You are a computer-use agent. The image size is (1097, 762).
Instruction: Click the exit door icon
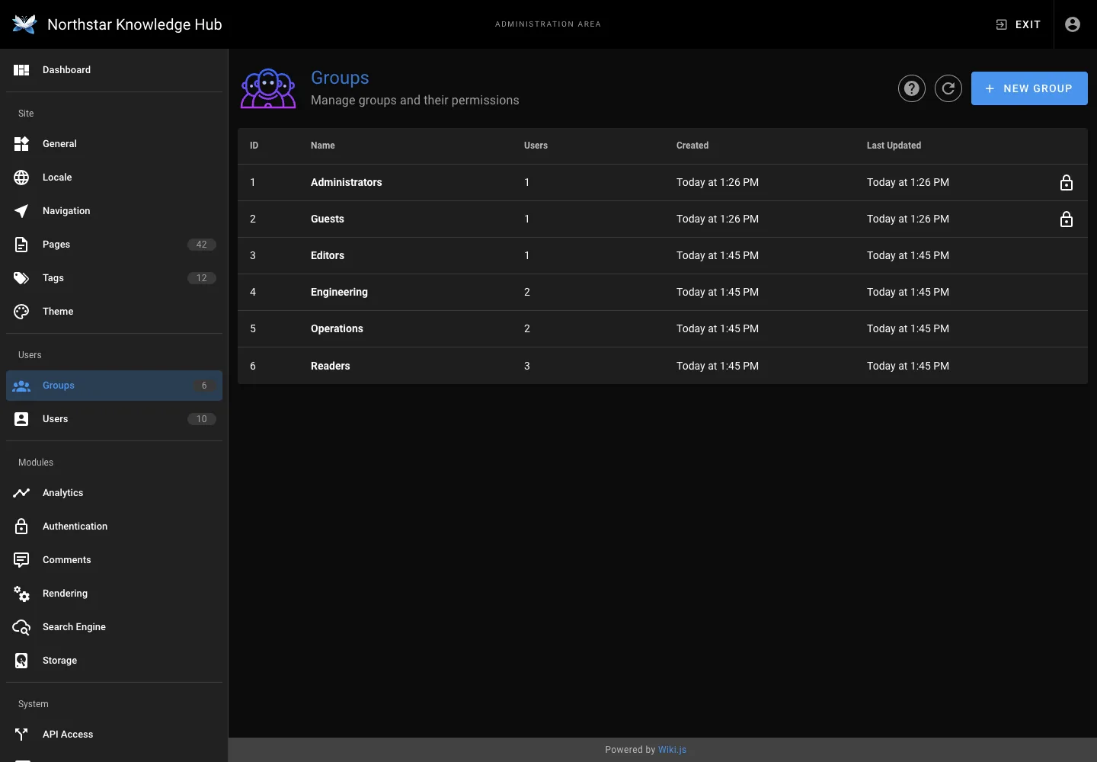tap(1001, 24)
